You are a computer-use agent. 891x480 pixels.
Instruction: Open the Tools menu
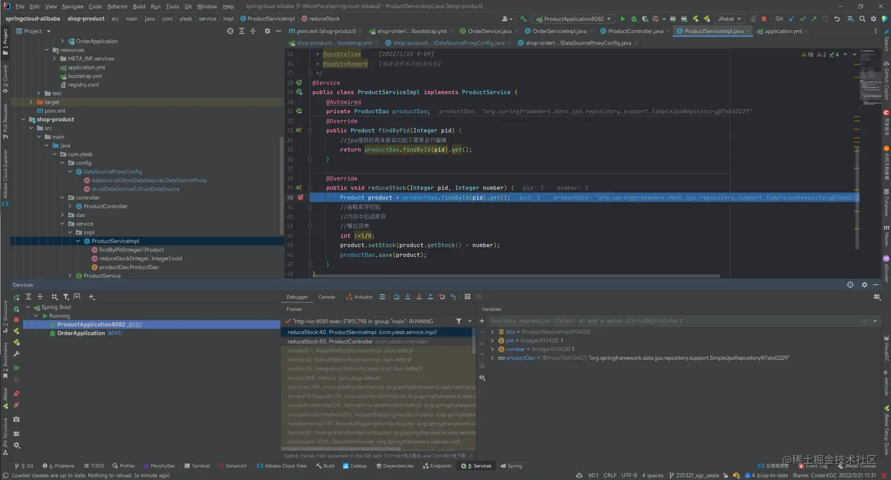pos(172,6)
